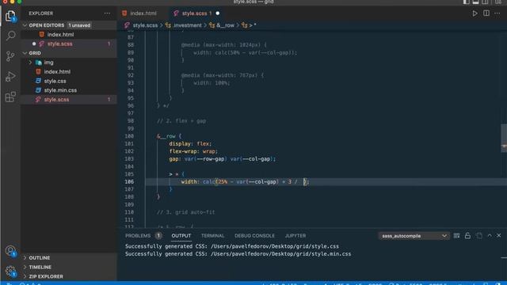Screen dimensions: 507x285
Task: Open the Explorer view in activity bar
Action: [10, 16]
